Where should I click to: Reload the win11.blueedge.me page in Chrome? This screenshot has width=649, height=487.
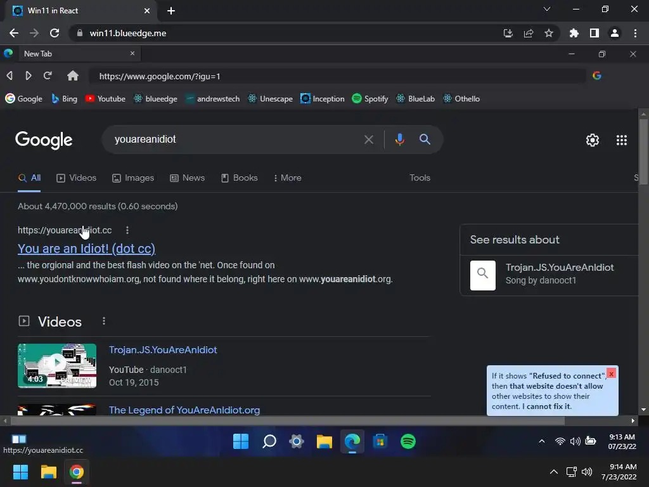pyautogui.click(x=55, y=33)
